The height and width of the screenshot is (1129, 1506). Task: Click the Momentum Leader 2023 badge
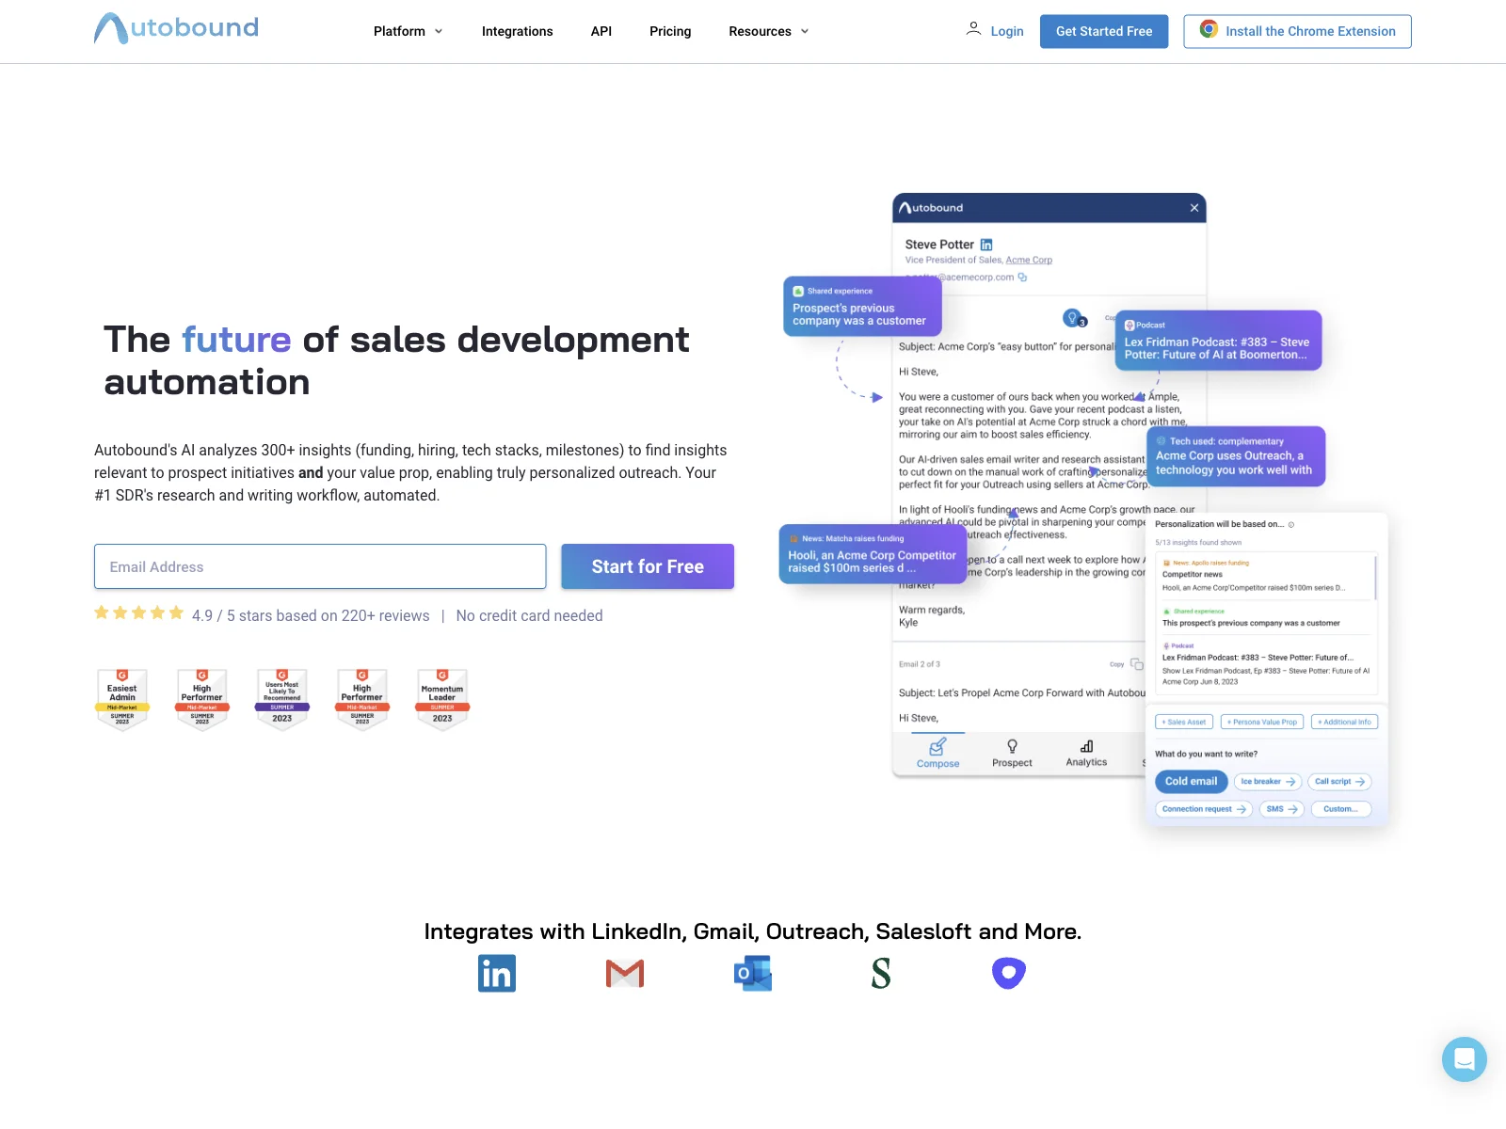[442, 699]
